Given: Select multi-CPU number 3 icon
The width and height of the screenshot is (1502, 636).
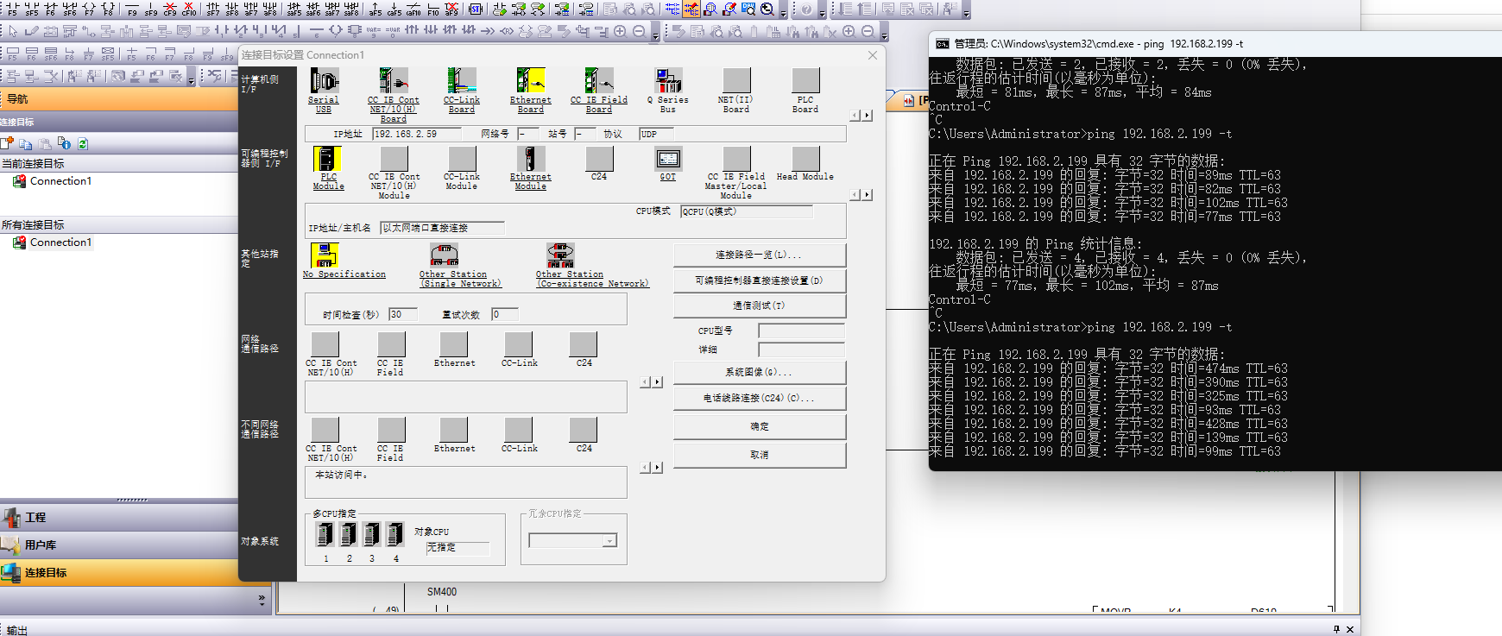Looking at the screenshot, I should pyautogui.click(x=372, y=535).
